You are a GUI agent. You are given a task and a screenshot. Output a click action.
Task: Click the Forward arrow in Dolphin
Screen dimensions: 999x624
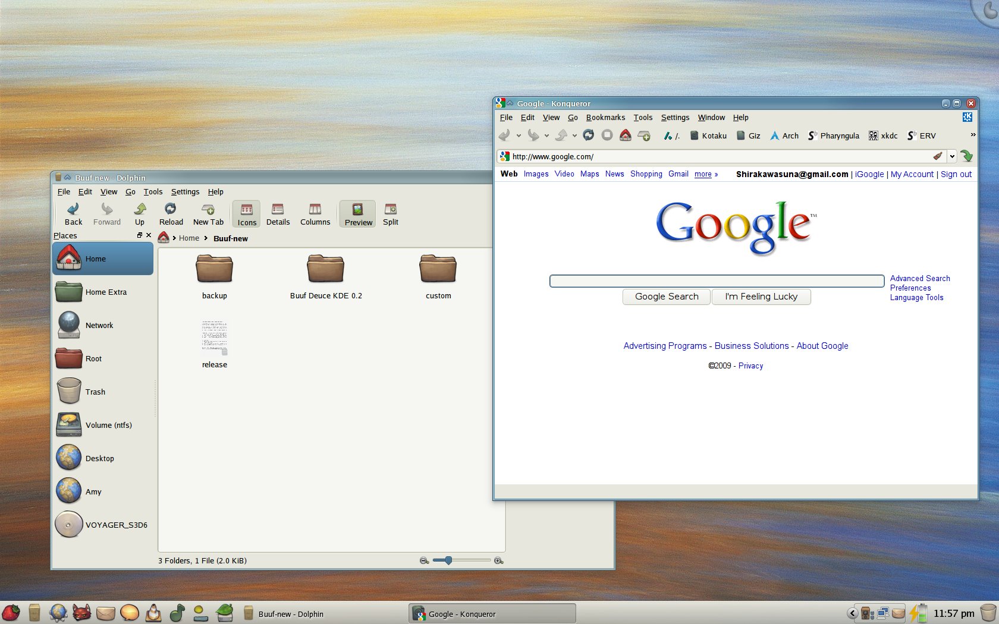click(x=106, y=214)
